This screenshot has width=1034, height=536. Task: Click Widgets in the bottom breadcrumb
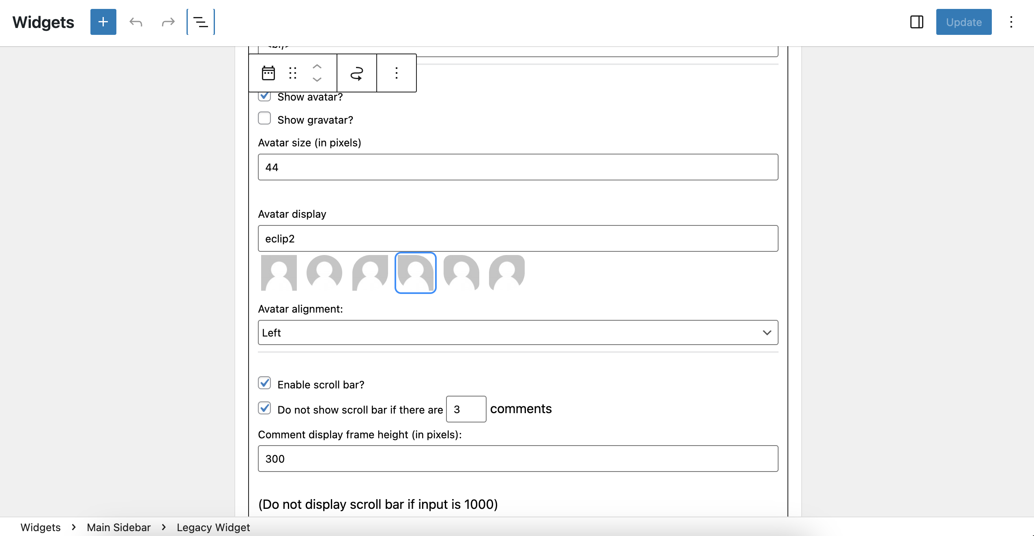click(41, 527)
